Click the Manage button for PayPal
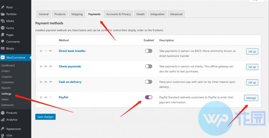 251,98
